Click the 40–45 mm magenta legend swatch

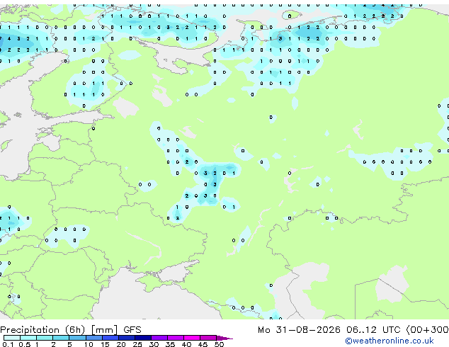[192, 338]
